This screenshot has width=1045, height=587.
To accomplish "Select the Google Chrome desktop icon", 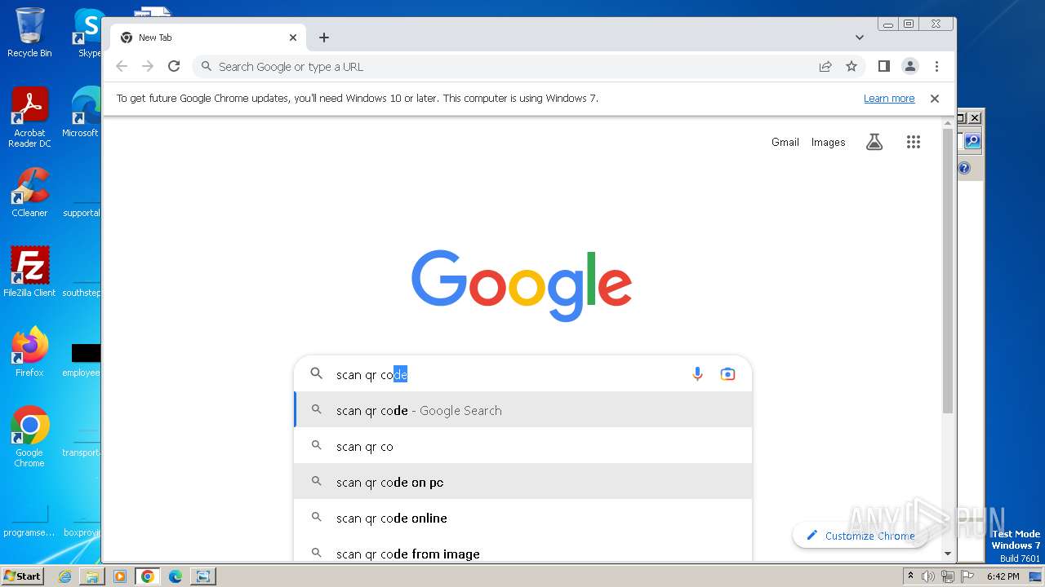I will tap(29, 436).
